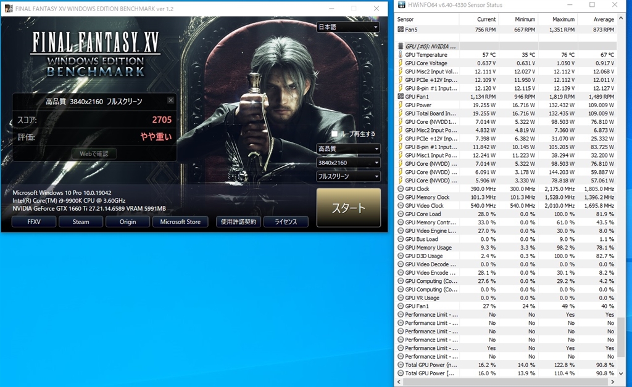The height and width of the screenshot is (387, 632).
Task: Close the benchmark result score panel
Action: [170, 100]
